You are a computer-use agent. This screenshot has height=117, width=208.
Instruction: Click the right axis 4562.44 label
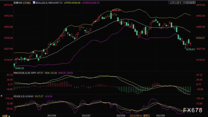200,16
